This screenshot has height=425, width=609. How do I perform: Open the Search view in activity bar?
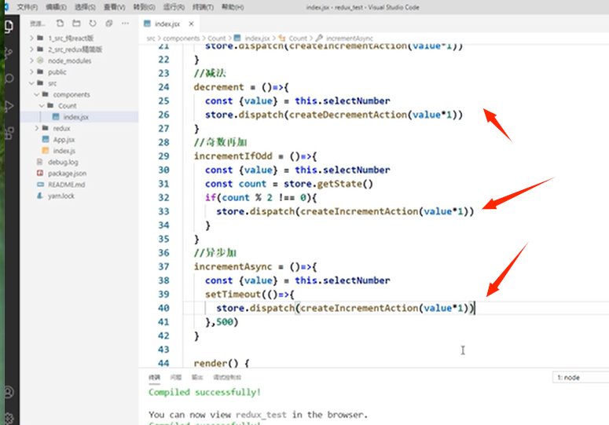tap(9, 79)
